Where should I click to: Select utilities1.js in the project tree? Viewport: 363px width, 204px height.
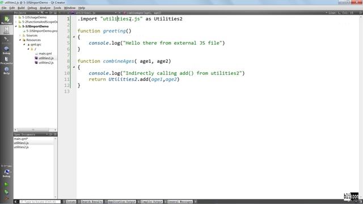[46, 58]
